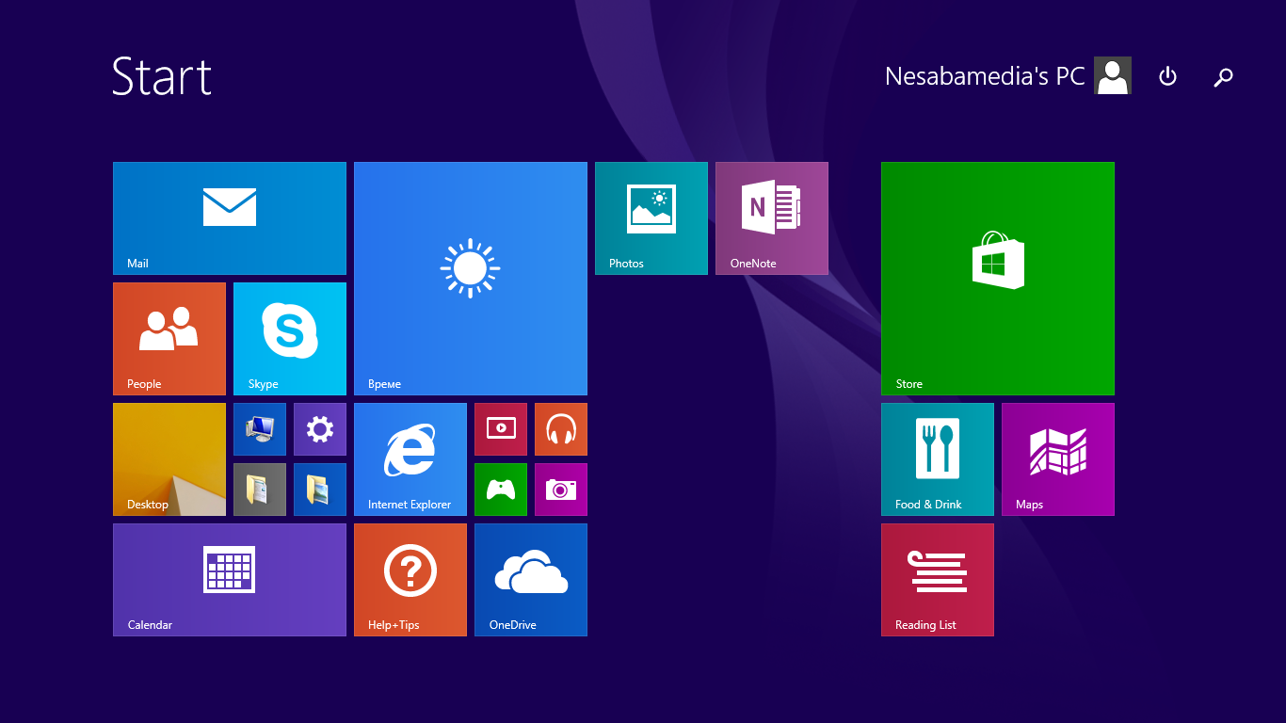
Task: Open the Camera app tile
Action: coord(561,490)
